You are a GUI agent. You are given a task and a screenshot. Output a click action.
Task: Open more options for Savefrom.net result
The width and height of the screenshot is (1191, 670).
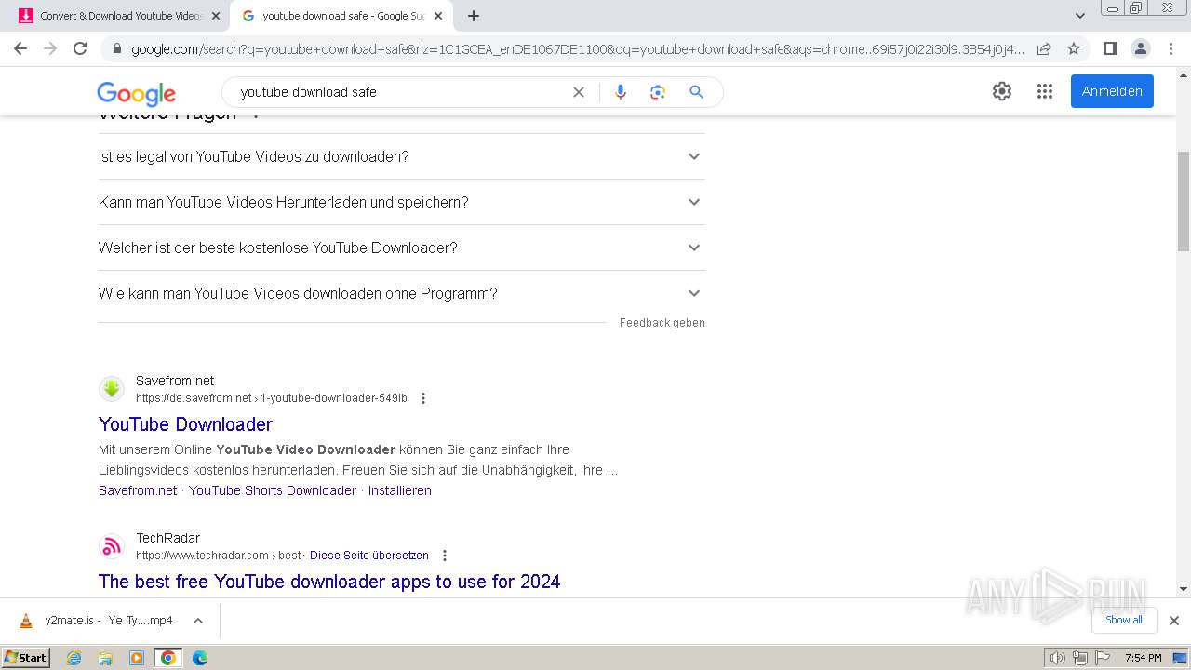(x=423, y=398)
